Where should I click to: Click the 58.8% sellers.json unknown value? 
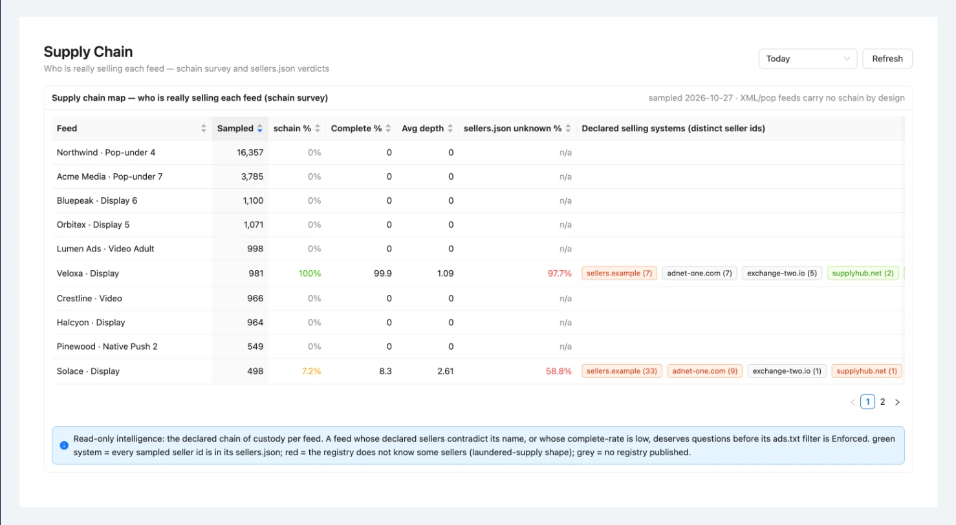click(x=559, y=371)
